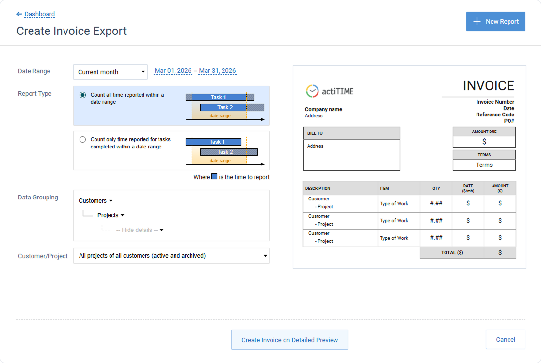Edit the start date Mar 01, 2026

pyautogui.click(x=173, y=70)
